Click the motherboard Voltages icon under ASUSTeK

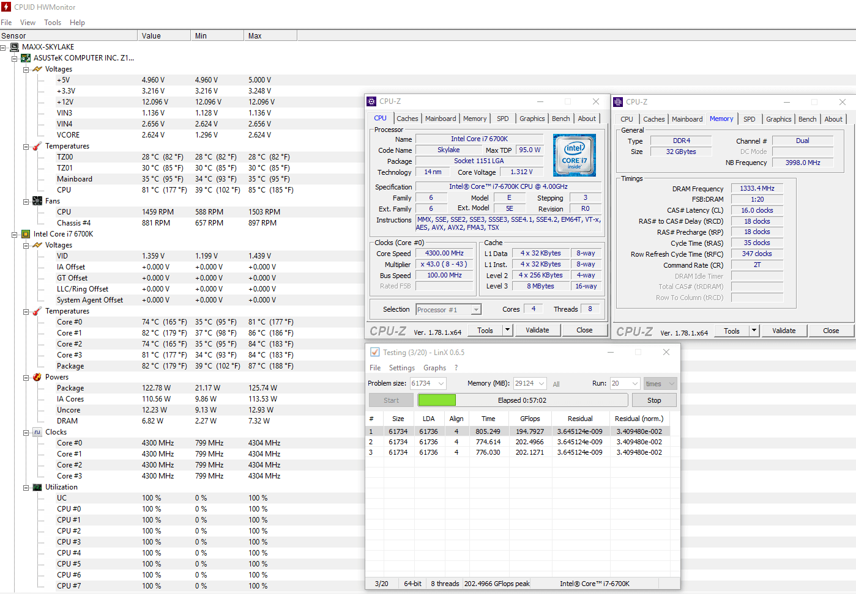pos(37,69)
